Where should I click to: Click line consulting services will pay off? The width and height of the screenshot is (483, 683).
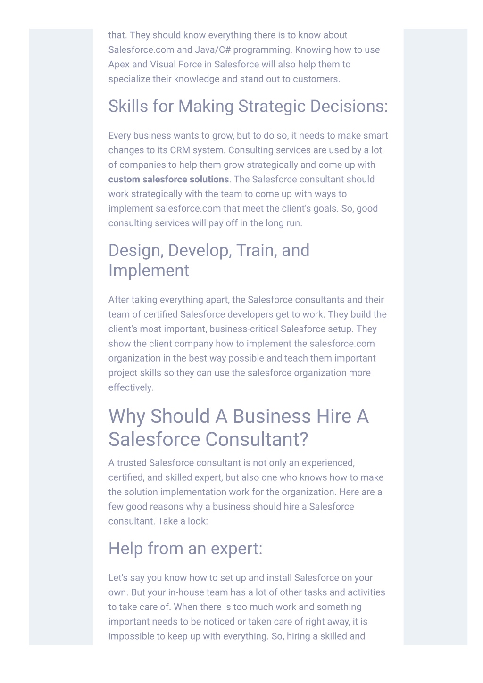click(x=205, y=223)
